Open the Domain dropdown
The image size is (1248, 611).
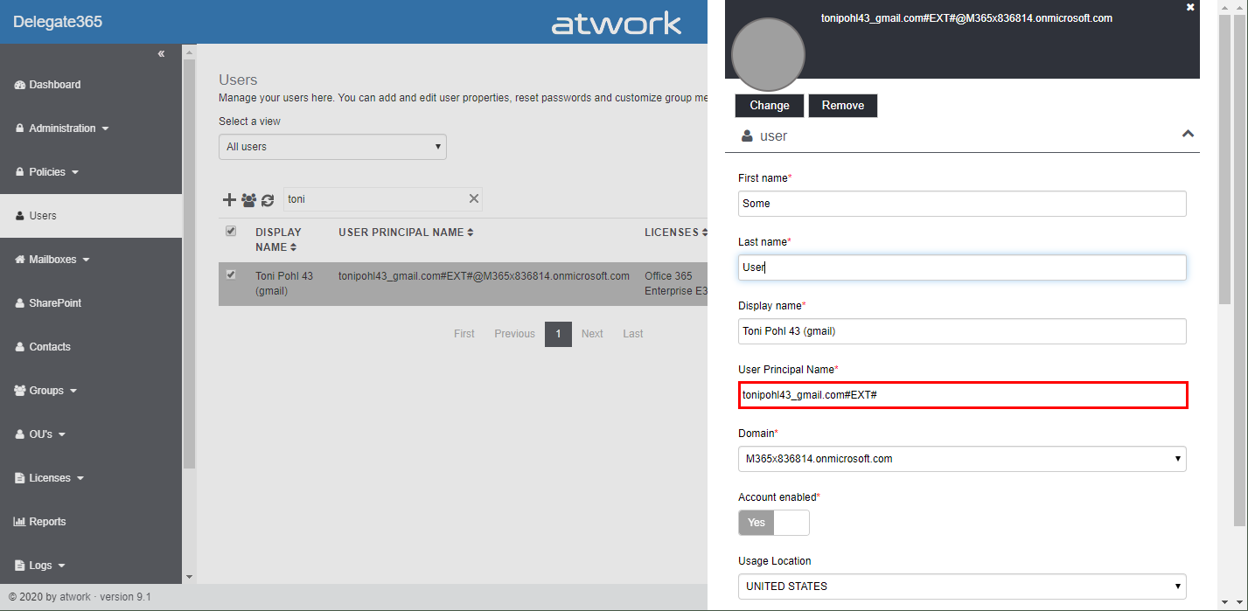pos(962,459)
